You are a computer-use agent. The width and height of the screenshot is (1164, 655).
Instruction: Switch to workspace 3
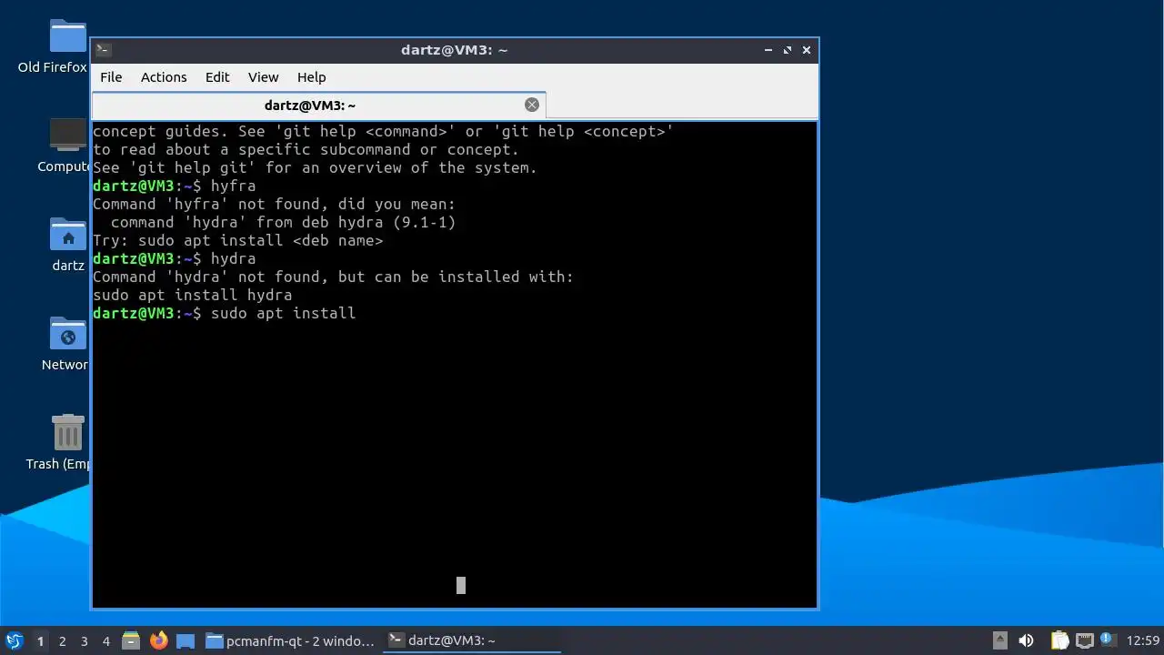pos(85,641)
